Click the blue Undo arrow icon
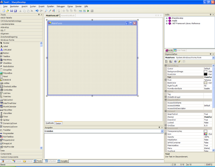 (37, 11)
